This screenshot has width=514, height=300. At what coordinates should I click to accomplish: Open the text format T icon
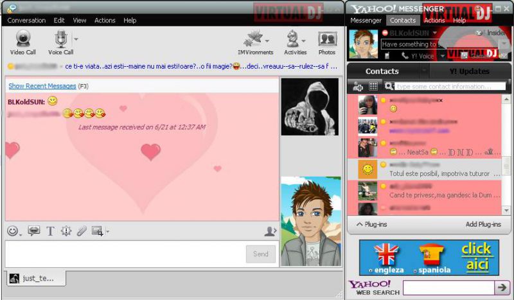point(50,231)
